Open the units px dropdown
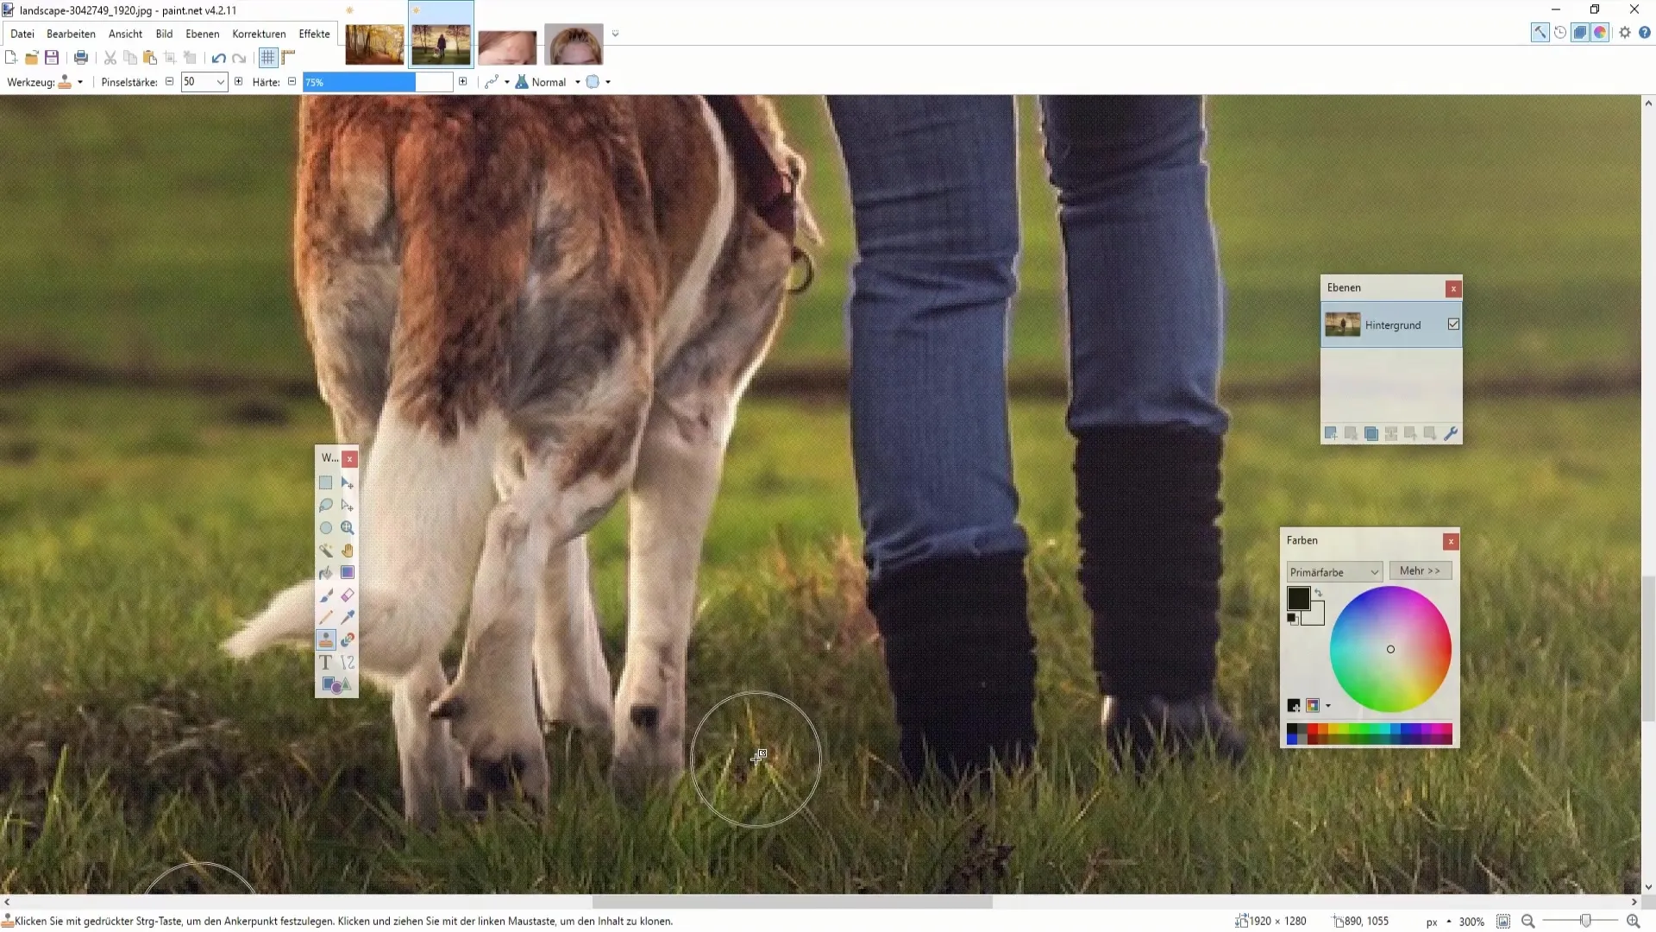Screen dimensions: 1656x932 pyautogui.click(x=1437, y=922)
